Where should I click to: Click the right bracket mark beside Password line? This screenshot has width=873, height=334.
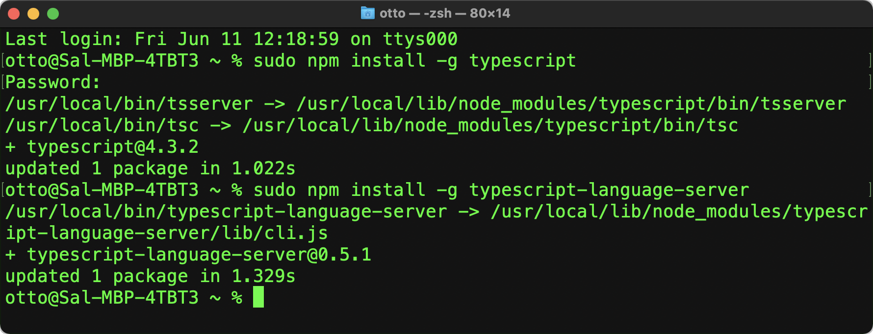point(869,82)
